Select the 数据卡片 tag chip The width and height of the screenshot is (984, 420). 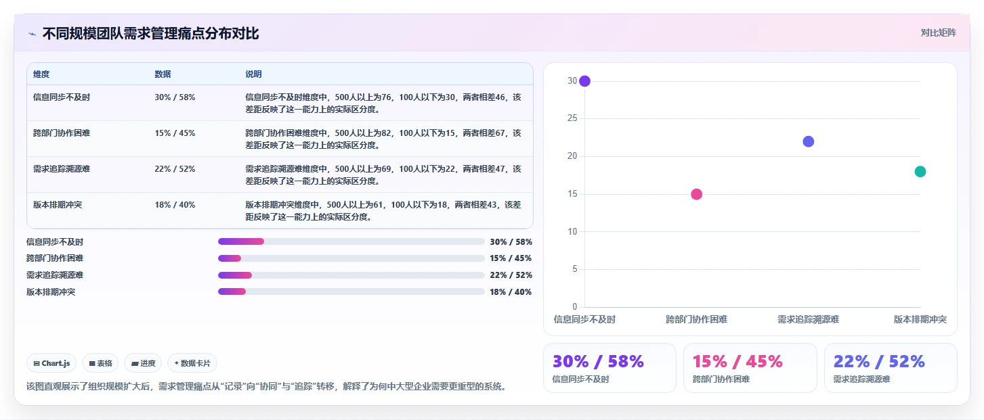(192, 363)
